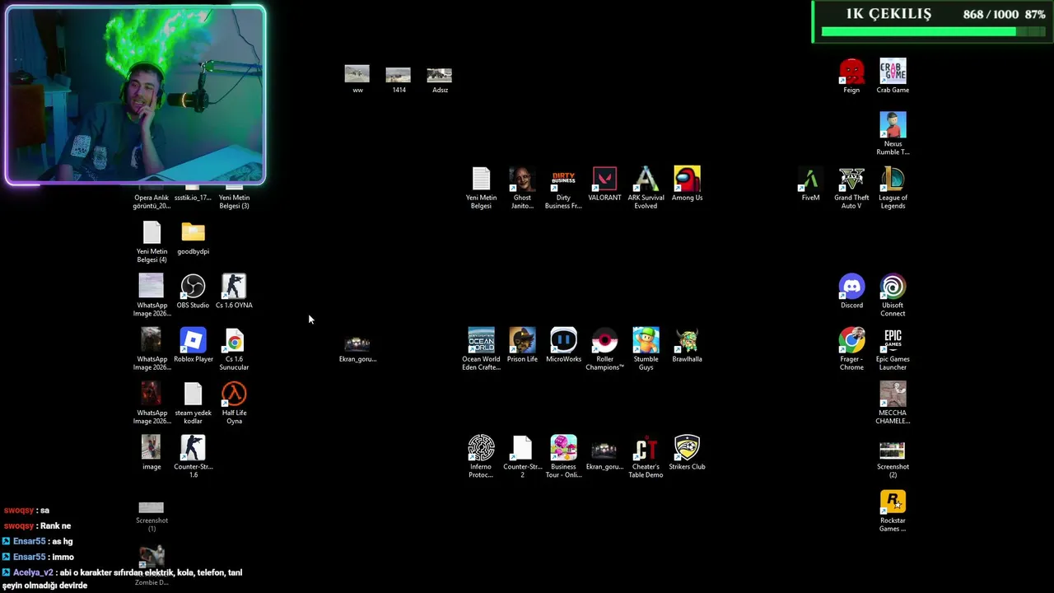
Task: Click the Discord desktop icon
Action: (x=851, y=292)
